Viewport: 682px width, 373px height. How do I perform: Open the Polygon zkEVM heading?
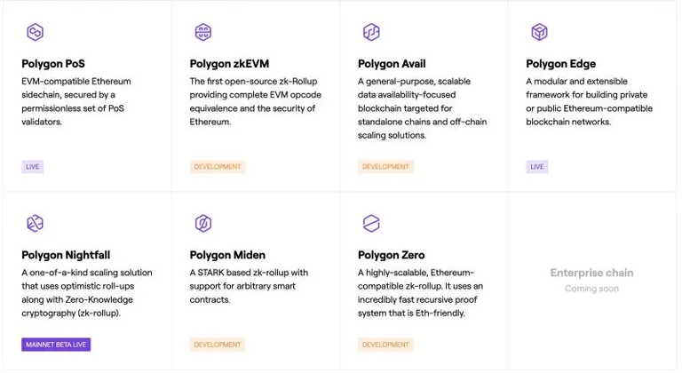[229, 64]
